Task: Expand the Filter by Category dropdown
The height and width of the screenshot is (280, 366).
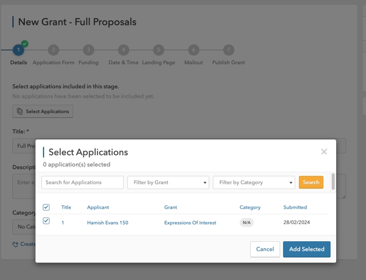Action: point(254,183)
